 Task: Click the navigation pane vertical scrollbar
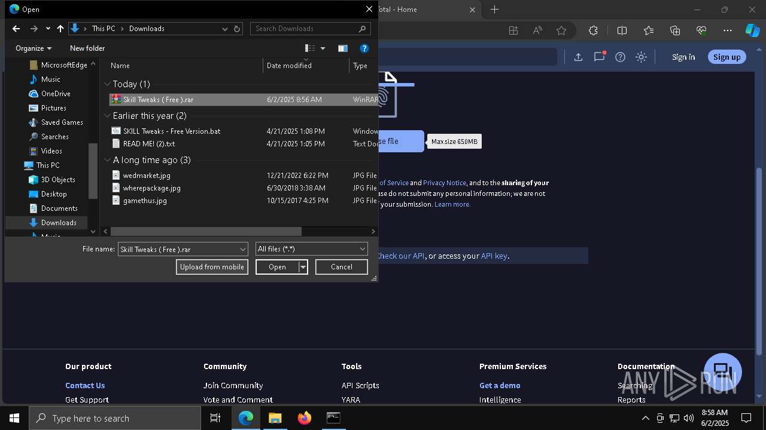pyautogui.click(x=93, y=171)
